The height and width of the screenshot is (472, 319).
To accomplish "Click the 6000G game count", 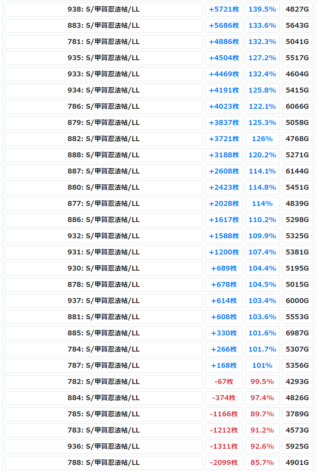I will tap(297, 301).
